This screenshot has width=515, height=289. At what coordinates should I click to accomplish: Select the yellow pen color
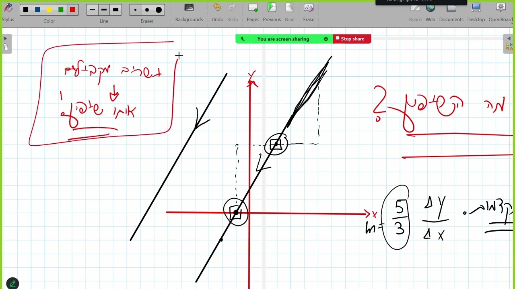(x=49, y=10)
